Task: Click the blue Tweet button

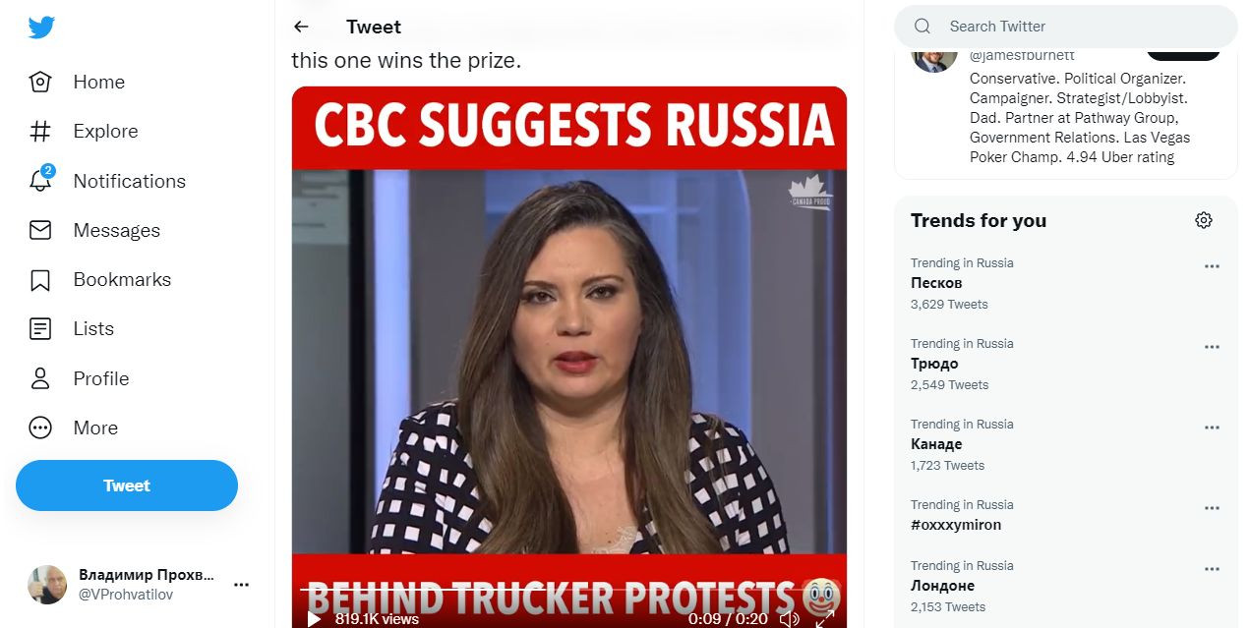Action: tap(127, 485)
